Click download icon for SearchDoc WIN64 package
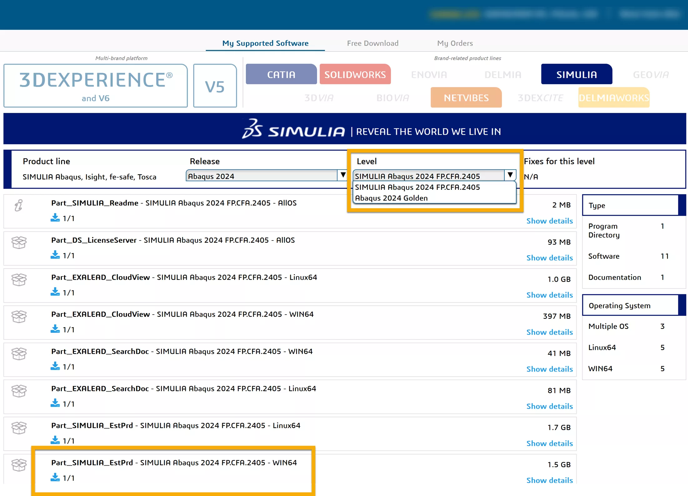This screenshot has height=496, width=688. click(x=55, y=366)
